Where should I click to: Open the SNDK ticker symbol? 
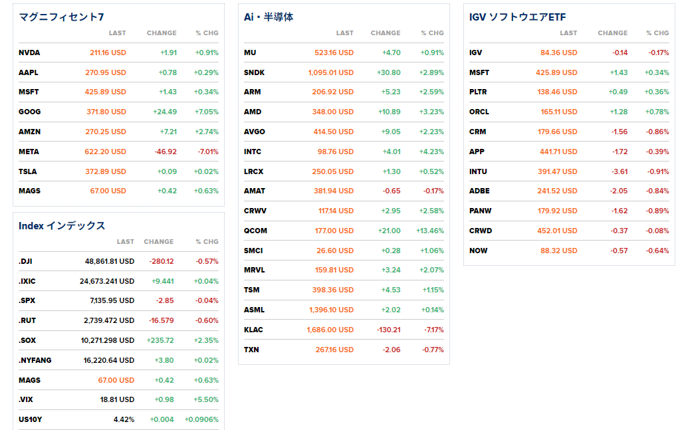click(254, 72)
